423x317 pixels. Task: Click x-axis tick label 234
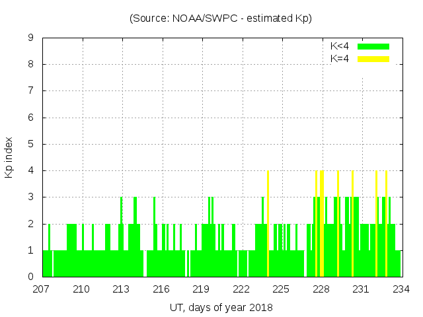point(401,289)
